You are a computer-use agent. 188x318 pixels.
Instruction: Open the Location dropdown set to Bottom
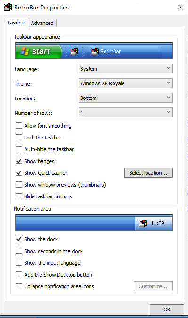pyautogui.click(x=126, y=98)
